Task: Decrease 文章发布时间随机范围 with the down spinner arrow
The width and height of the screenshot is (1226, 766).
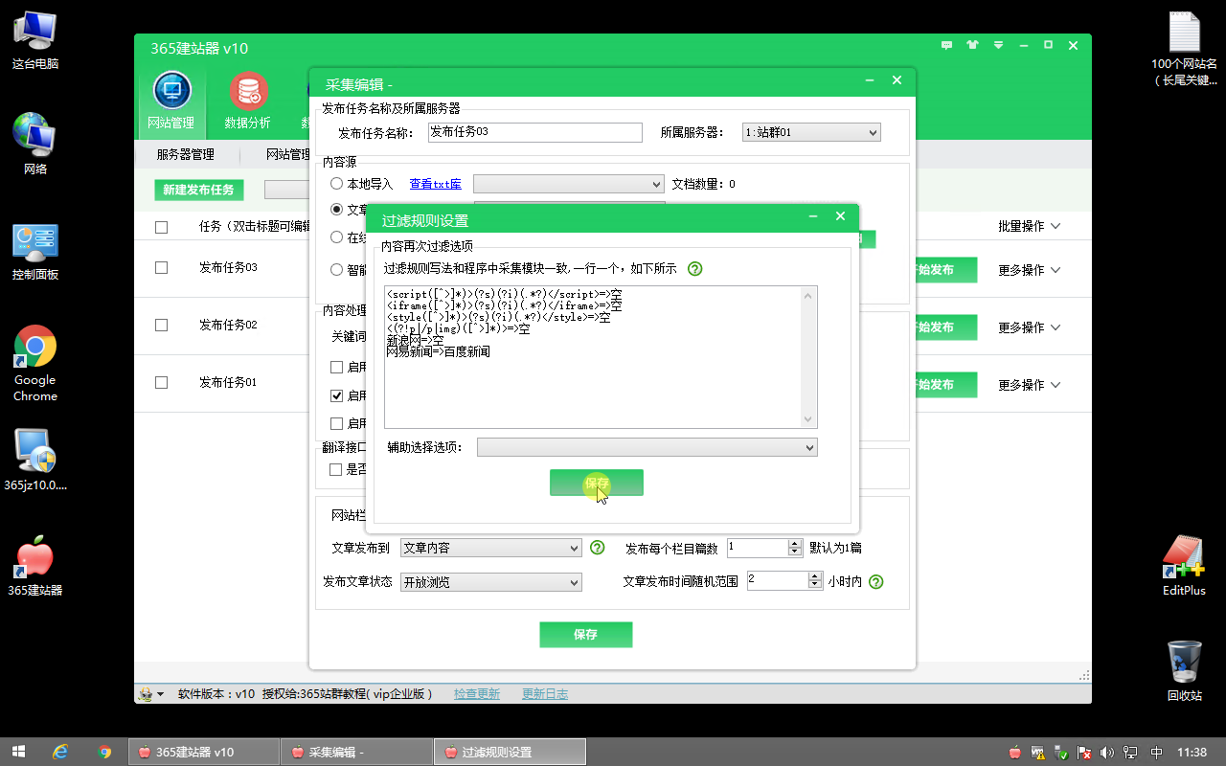Action: [815, 585]
